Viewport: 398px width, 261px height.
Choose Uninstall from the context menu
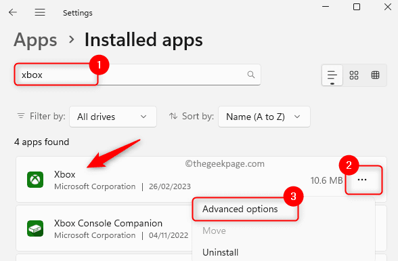(x=221, y=252)
